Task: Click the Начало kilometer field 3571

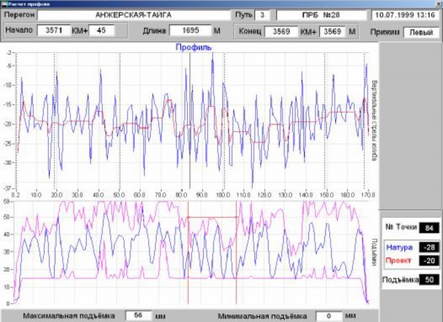Action: pyautogui.click(x=54, y=30)
